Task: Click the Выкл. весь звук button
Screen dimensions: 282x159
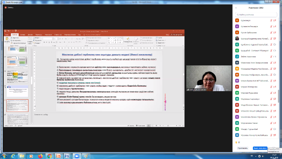Action: (260, 148)
